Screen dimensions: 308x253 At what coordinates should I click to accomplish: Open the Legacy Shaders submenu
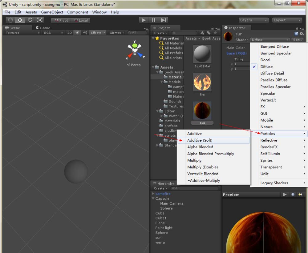[x=279, y=183]
